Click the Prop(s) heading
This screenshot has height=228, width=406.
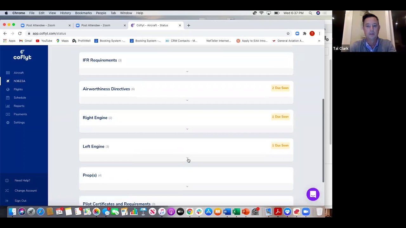tap(89, 175)
